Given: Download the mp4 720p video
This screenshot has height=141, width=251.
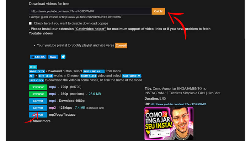Looking at the screenshot, I should tap(38, 87).
